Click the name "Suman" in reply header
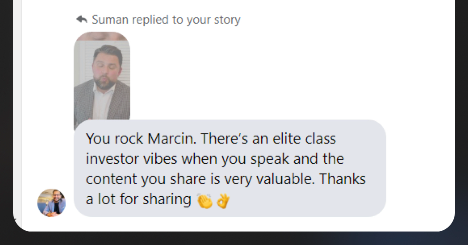 tap(110, 19)
